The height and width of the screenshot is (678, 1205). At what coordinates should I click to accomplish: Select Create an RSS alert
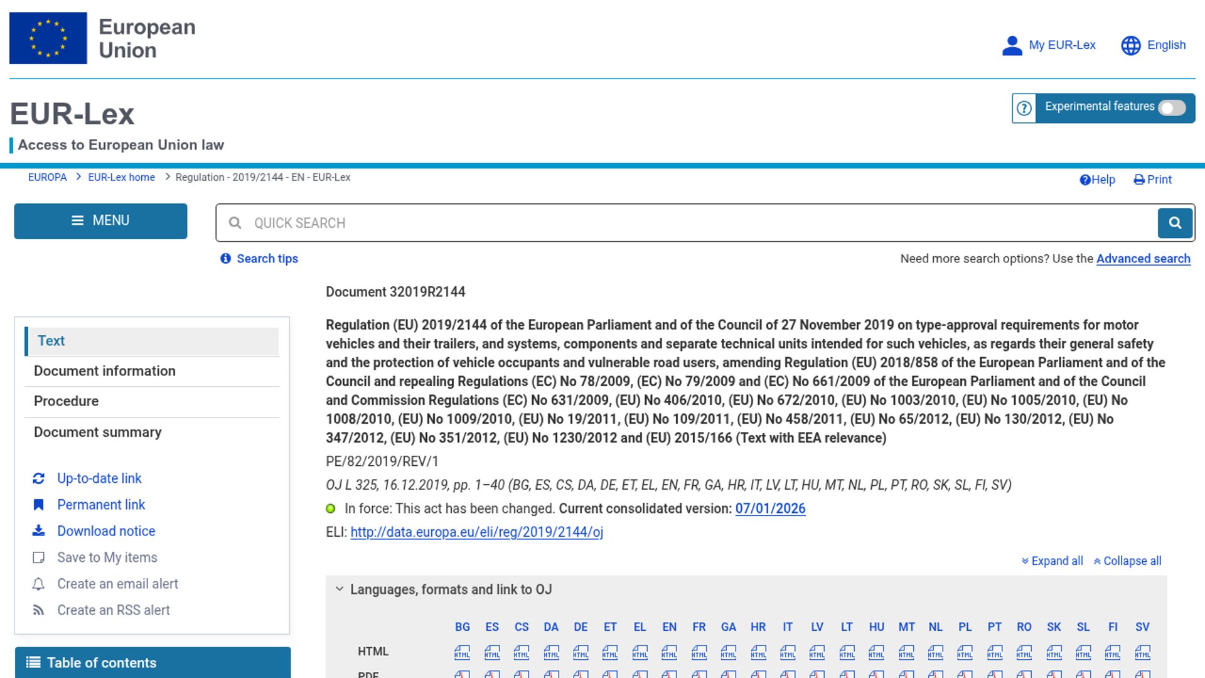114,610
